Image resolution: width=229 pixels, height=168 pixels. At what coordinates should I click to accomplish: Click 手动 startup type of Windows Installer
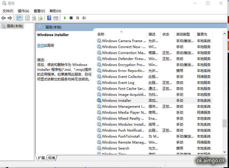(x=179, y=101)
